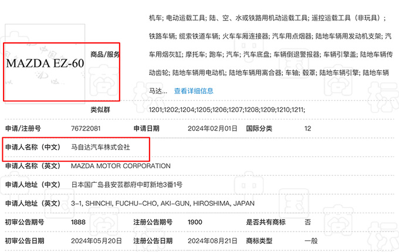The height and width of the screenshot is (252, 399).
Task: Click the 是否共有商标 label
Action: [x=266, y=222]
